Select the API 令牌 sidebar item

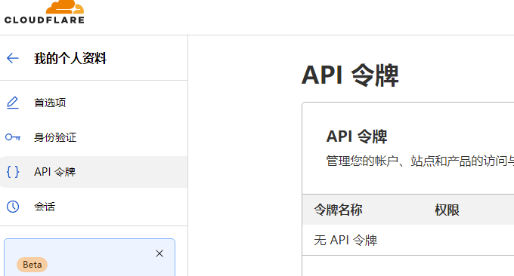(x=94, y=172)
